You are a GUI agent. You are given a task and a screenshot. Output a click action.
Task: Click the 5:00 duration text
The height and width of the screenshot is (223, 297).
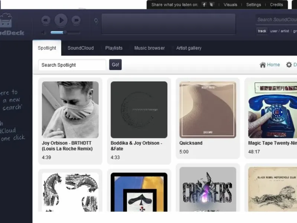(184, 152)
